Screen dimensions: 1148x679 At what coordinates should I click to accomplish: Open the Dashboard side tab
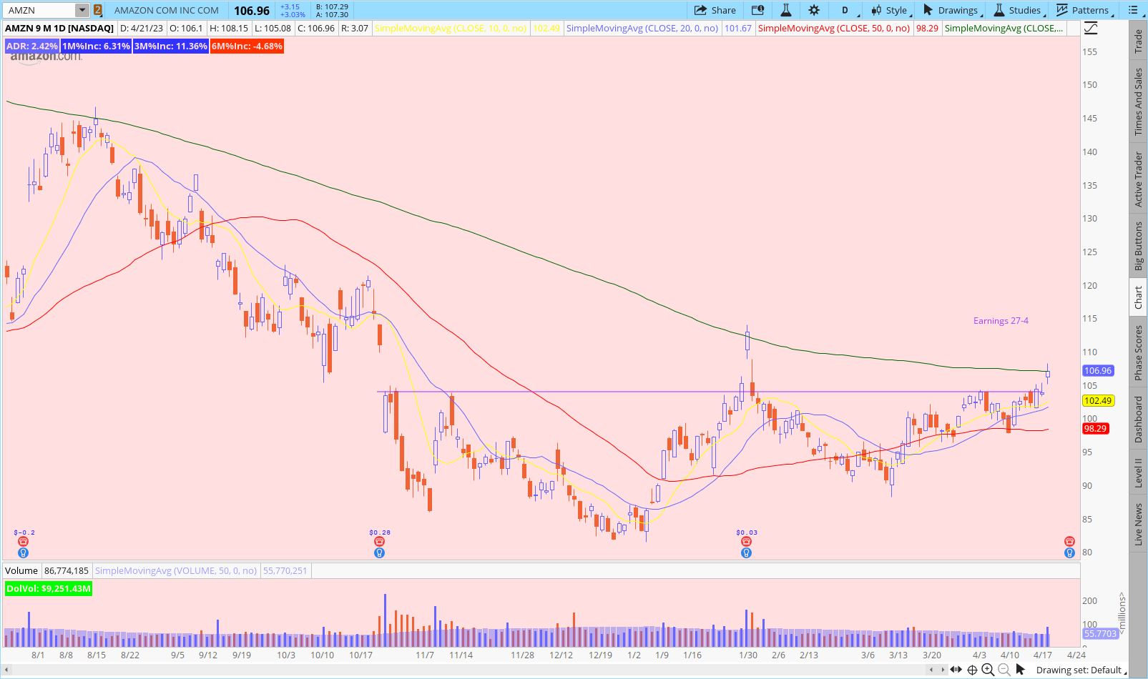1138,420
